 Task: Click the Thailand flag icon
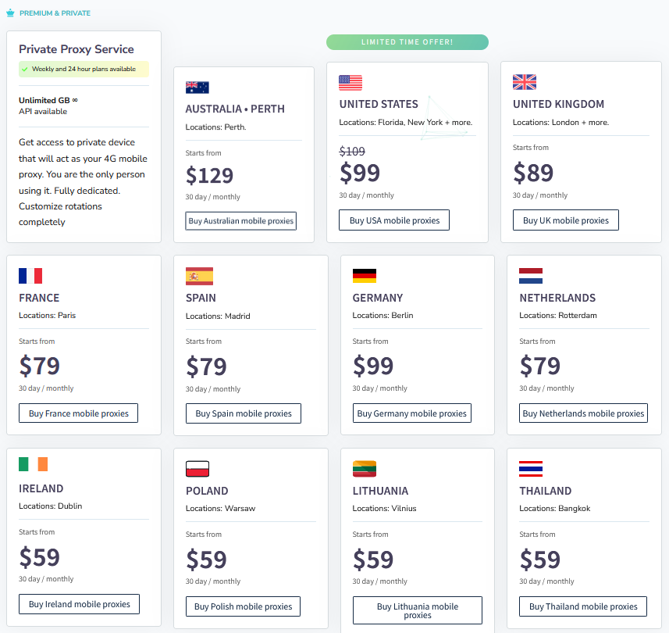point(531,469)
